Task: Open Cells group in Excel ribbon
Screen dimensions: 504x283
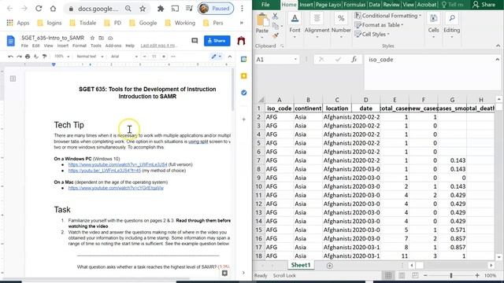Action: click(433, 26)
